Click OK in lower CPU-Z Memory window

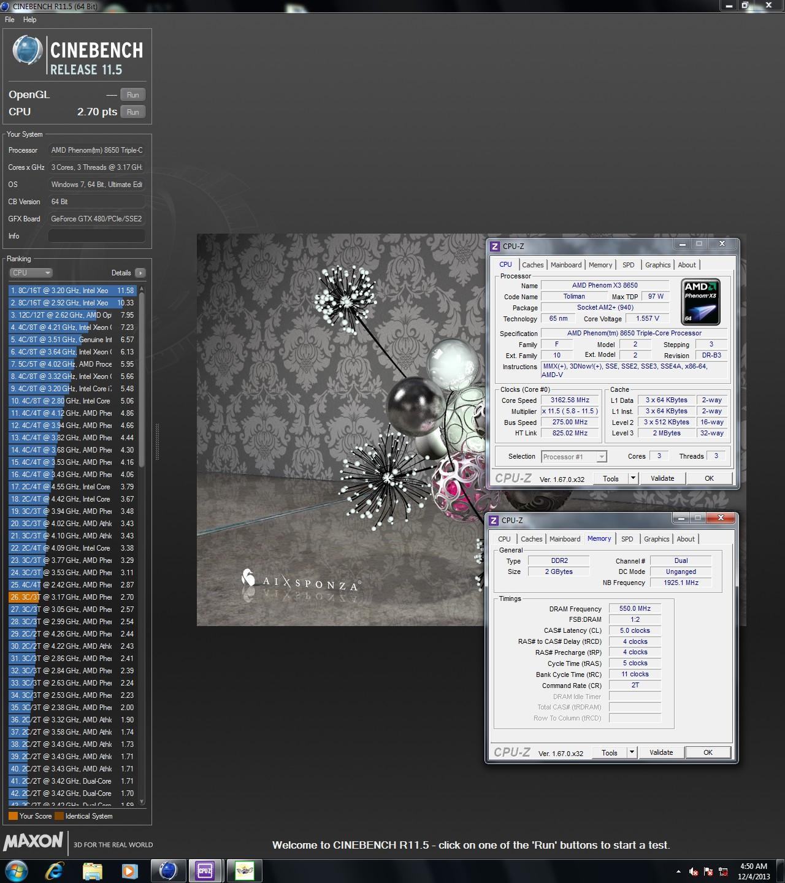tap(708, 753)
